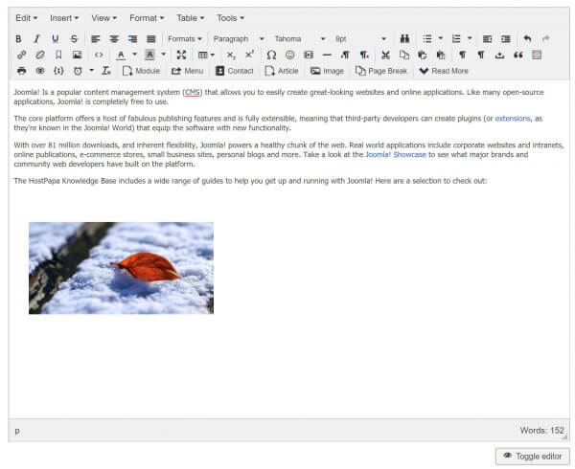Open the Tools menu
The width and height of the screenshot is (575, 469).
pos(230,18)
